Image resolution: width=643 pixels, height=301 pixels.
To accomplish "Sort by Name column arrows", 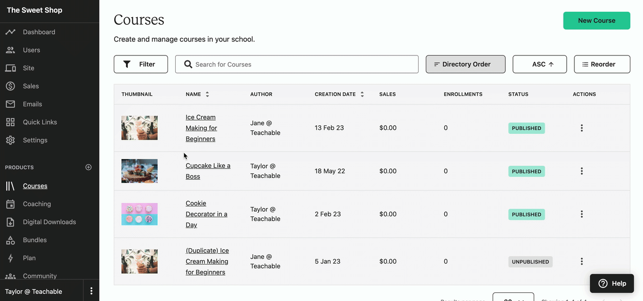I will [207, 94].
